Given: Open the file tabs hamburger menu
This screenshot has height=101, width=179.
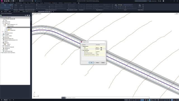Looking at the screenshot, I should [2, 12].
